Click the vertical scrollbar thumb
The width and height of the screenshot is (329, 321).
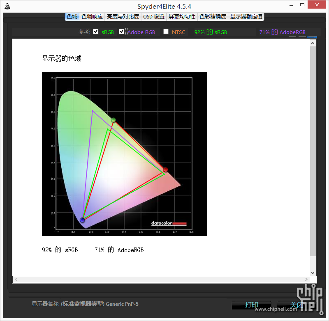(x=313, y=151)
